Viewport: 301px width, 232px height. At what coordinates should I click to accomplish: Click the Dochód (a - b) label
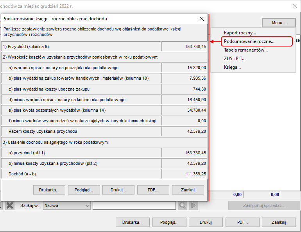click(x=22, y=174)
